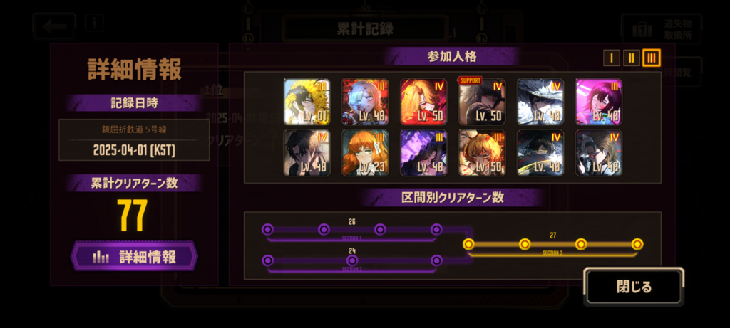Select the SUPPORT-tagged character portrait
730x328 pixels.
tap(482, 102)
